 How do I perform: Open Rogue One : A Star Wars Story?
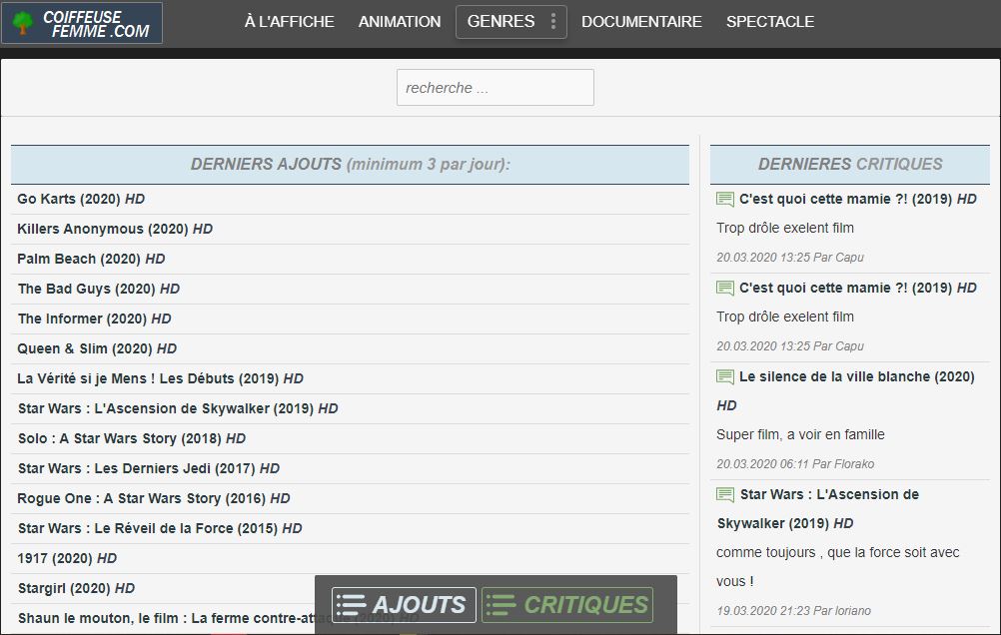tap(154, 499)
